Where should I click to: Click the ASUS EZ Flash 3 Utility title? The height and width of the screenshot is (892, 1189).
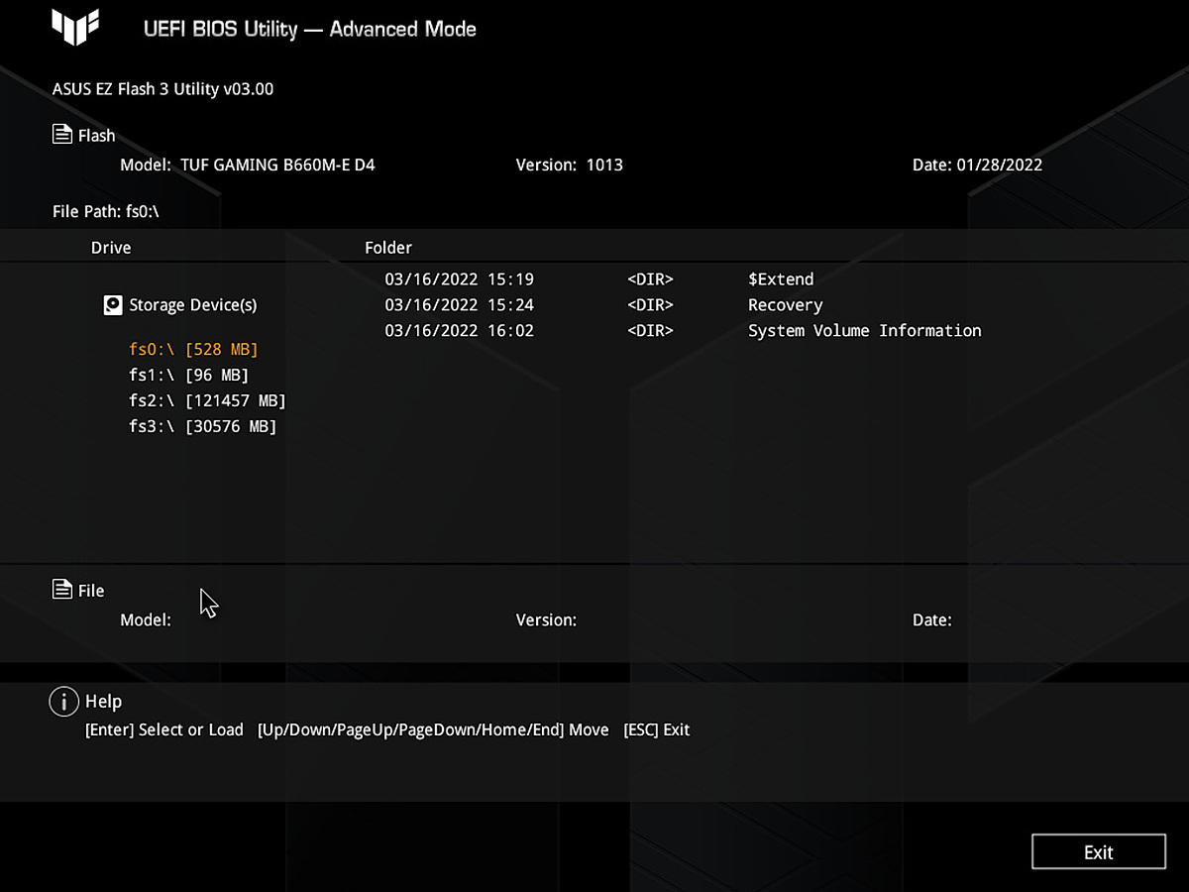pos(162,89)
